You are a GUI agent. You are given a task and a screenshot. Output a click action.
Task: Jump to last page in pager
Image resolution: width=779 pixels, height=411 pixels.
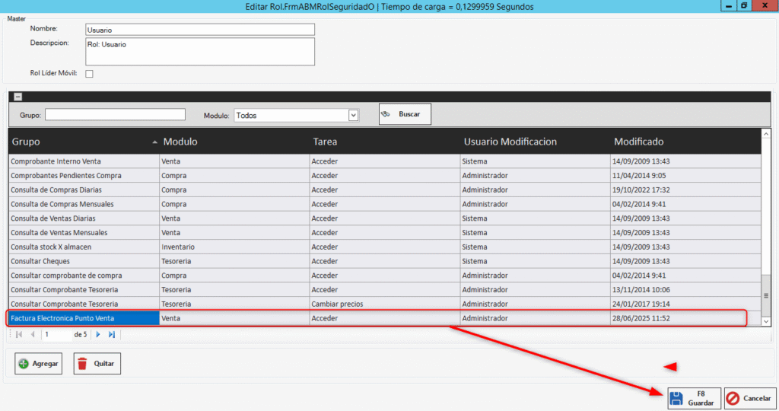111,334
